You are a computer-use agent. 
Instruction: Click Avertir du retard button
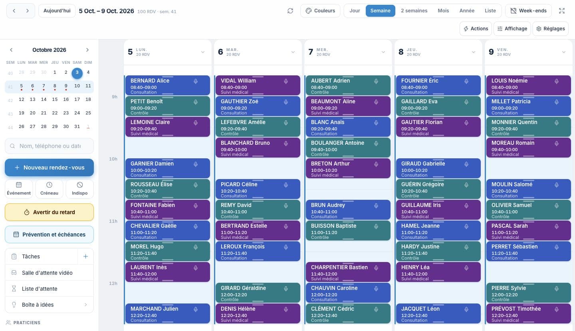tap(49, 212)
